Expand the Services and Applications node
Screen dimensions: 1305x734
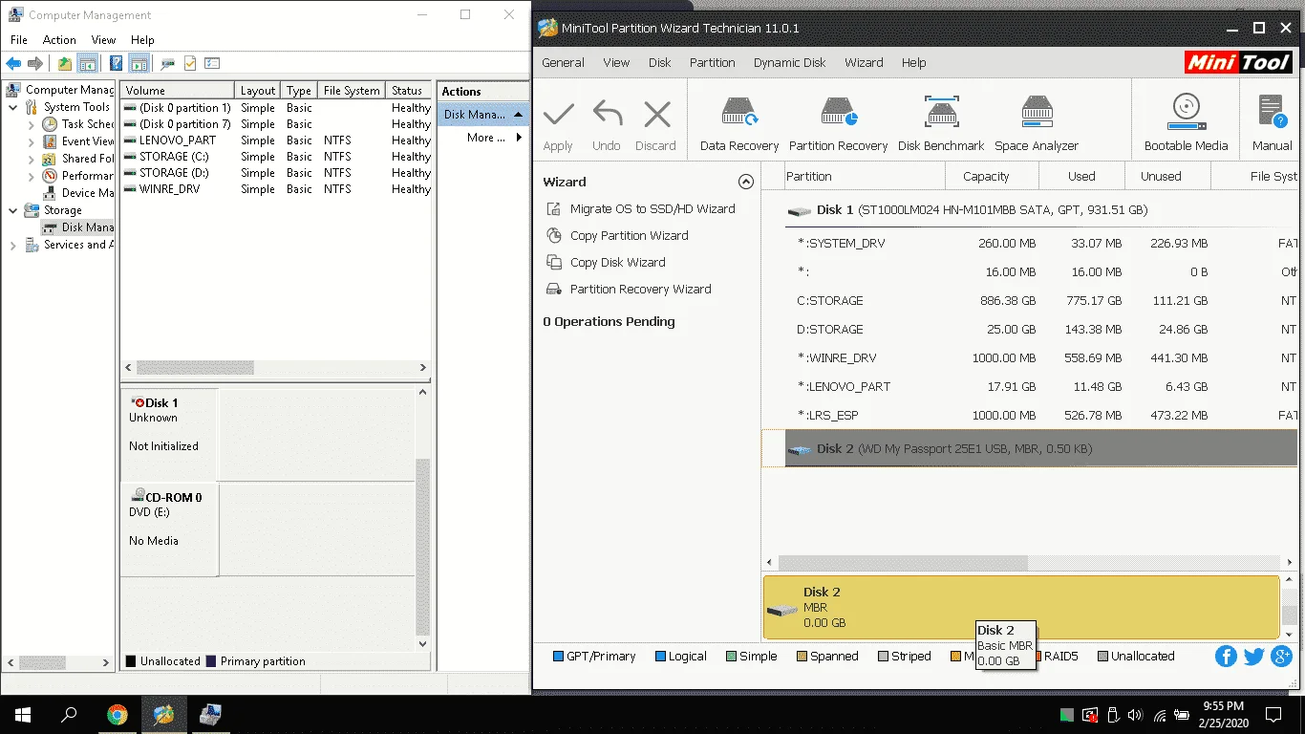point(13,245)
